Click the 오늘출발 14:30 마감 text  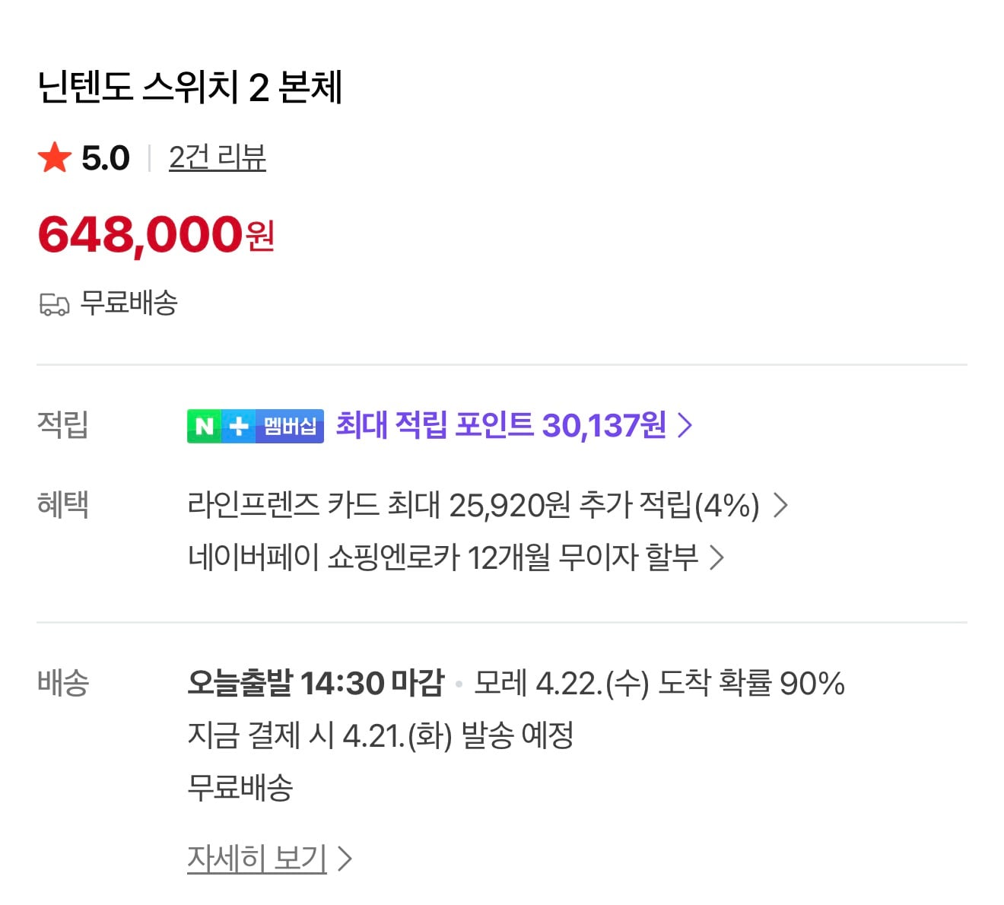click(316, 684)
